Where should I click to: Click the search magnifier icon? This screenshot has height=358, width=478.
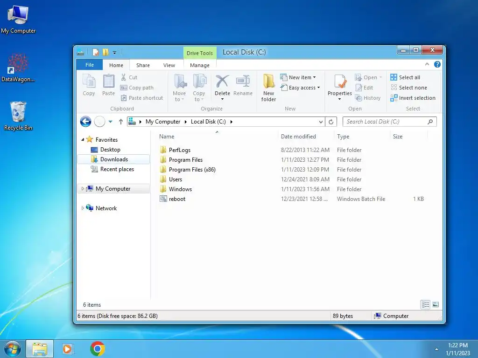pos(430,122)
